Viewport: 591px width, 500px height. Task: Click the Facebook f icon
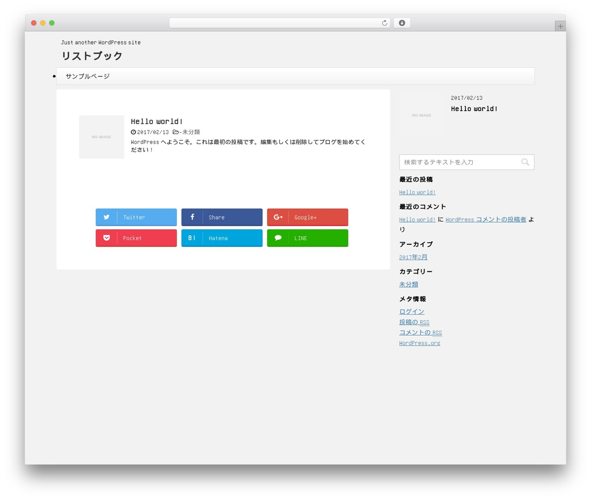tap(192, 217)
